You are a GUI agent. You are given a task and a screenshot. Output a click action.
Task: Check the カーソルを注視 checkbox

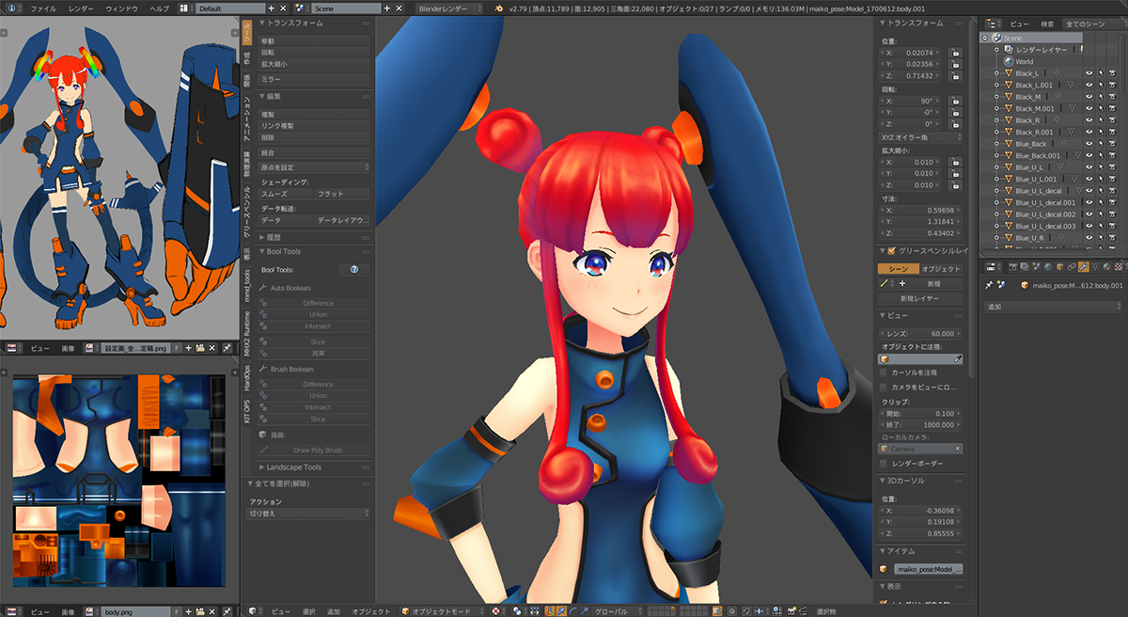pos(883,372)
